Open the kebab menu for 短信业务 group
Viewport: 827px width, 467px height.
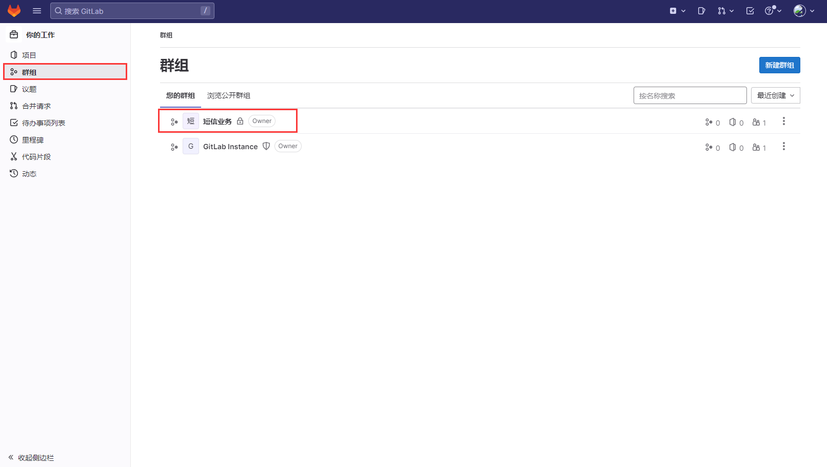[783, 121]
